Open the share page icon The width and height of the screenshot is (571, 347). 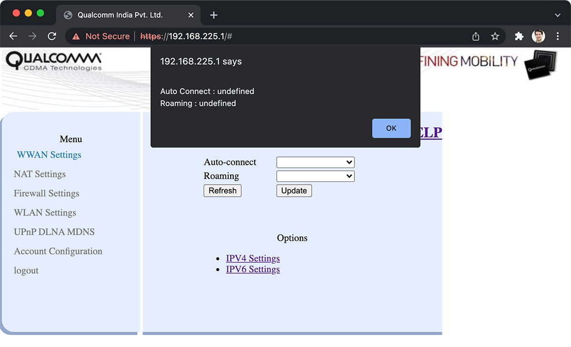click(476, 36)
